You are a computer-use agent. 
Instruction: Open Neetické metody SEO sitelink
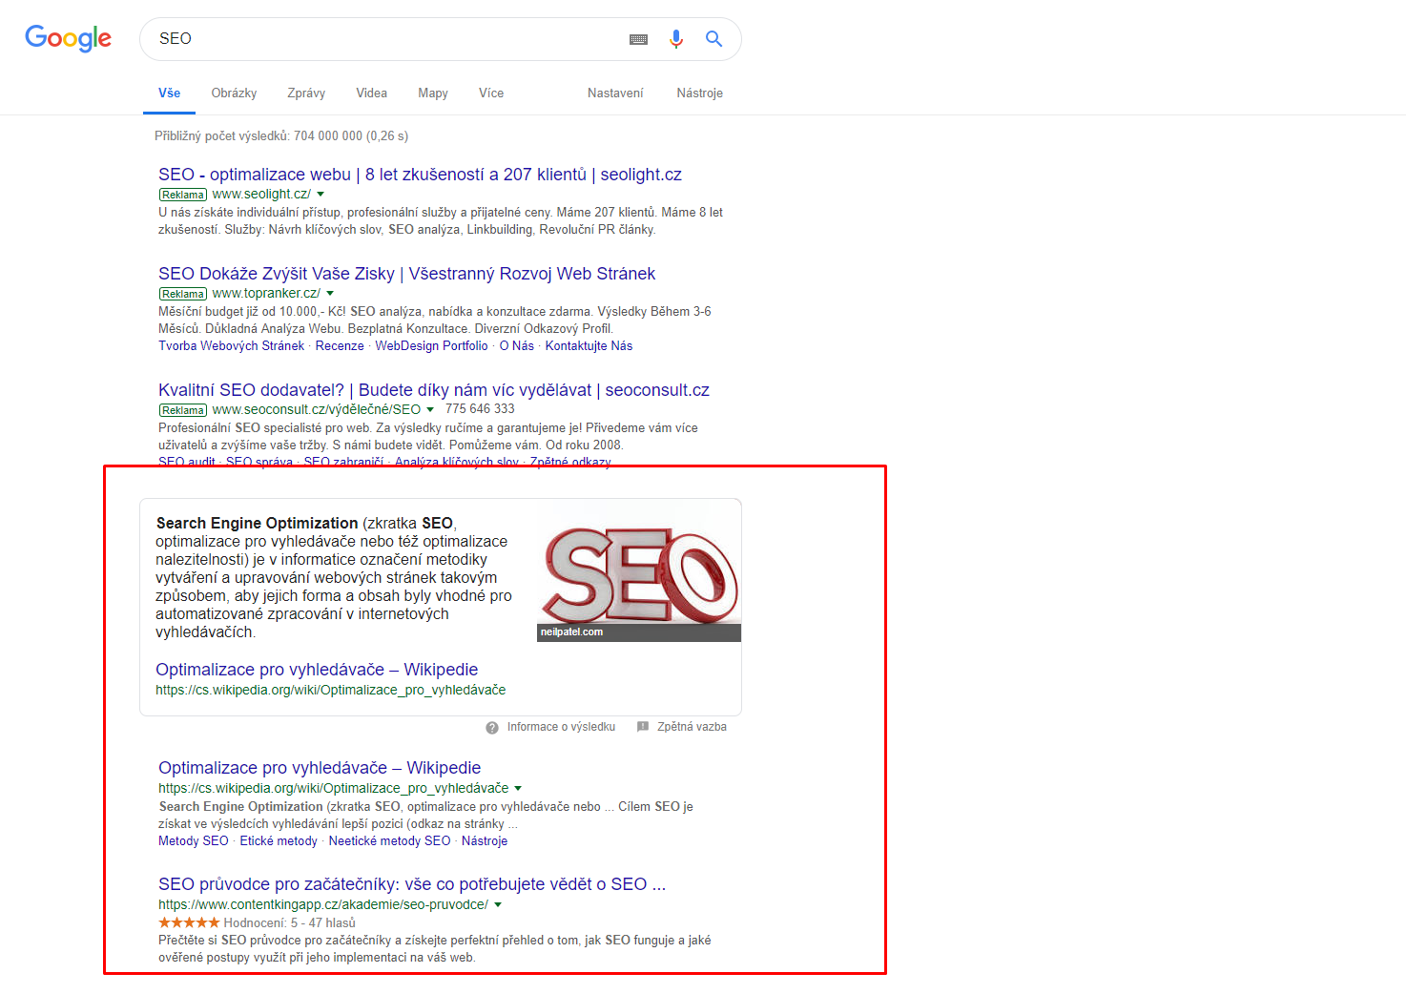pos(389,841)
